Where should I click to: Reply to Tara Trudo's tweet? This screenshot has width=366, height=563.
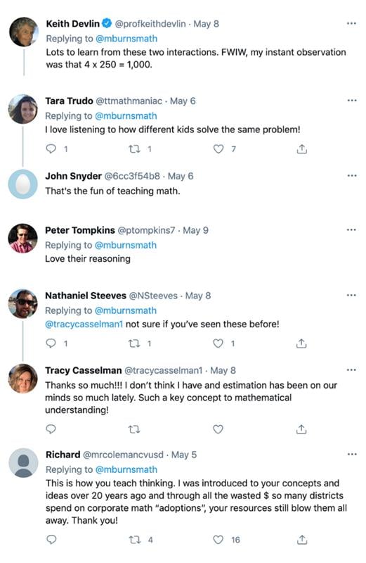pyautogui.click(x=51, y=148)
